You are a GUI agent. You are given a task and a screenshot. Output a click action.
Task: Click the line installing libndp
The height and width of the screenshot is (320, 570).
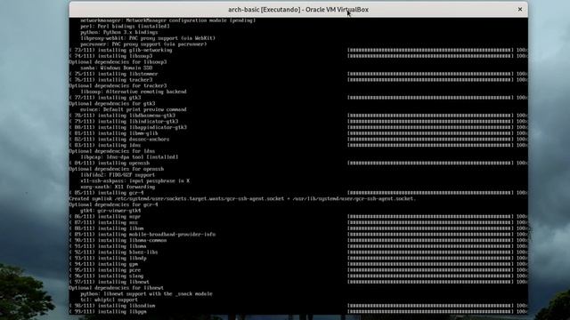pos(108,258)
